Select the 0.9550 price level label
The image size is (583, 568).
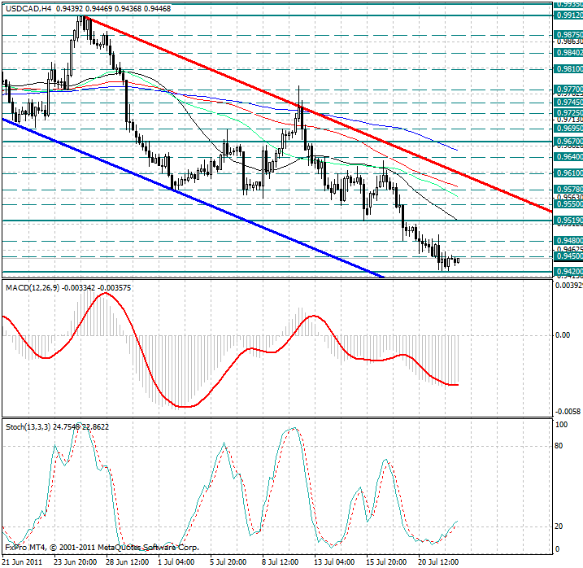[568, 204]
